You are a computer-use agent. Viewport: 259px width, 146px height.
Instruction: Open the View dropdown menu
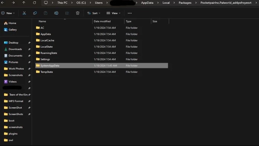113,13
